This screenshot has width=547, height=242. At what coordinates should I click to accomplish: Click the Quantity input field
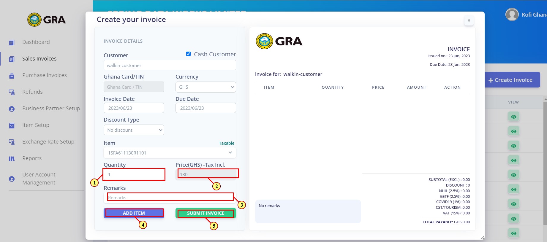pyautogui.click(x=134, y=174)
